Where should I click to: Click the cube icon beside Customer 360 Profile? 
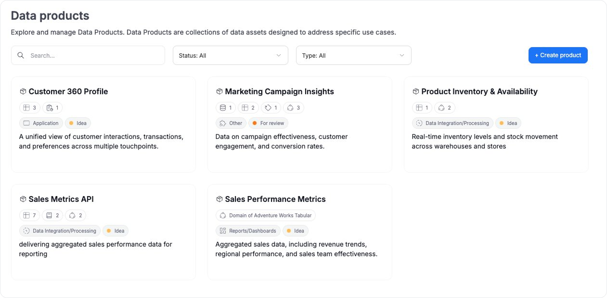pos(23,91)
